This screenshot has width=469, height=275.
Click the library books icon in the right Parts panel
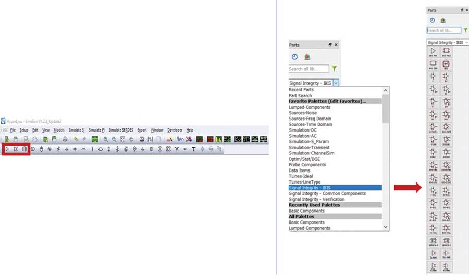coord(443,20)
